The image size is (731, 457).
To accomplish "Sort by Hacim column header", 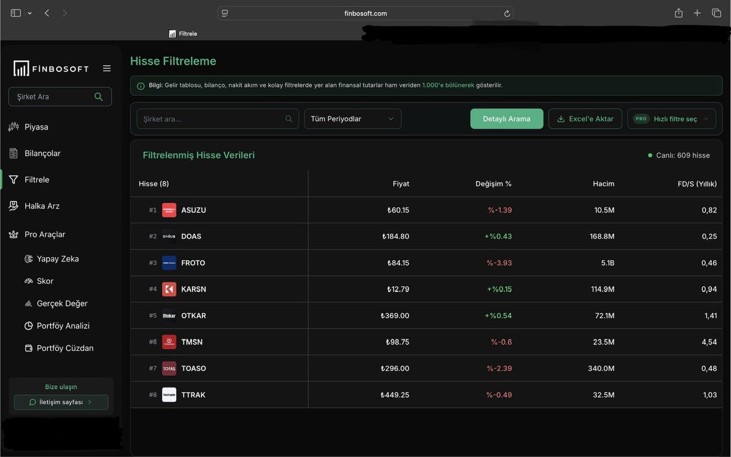I will coord(604,183).
